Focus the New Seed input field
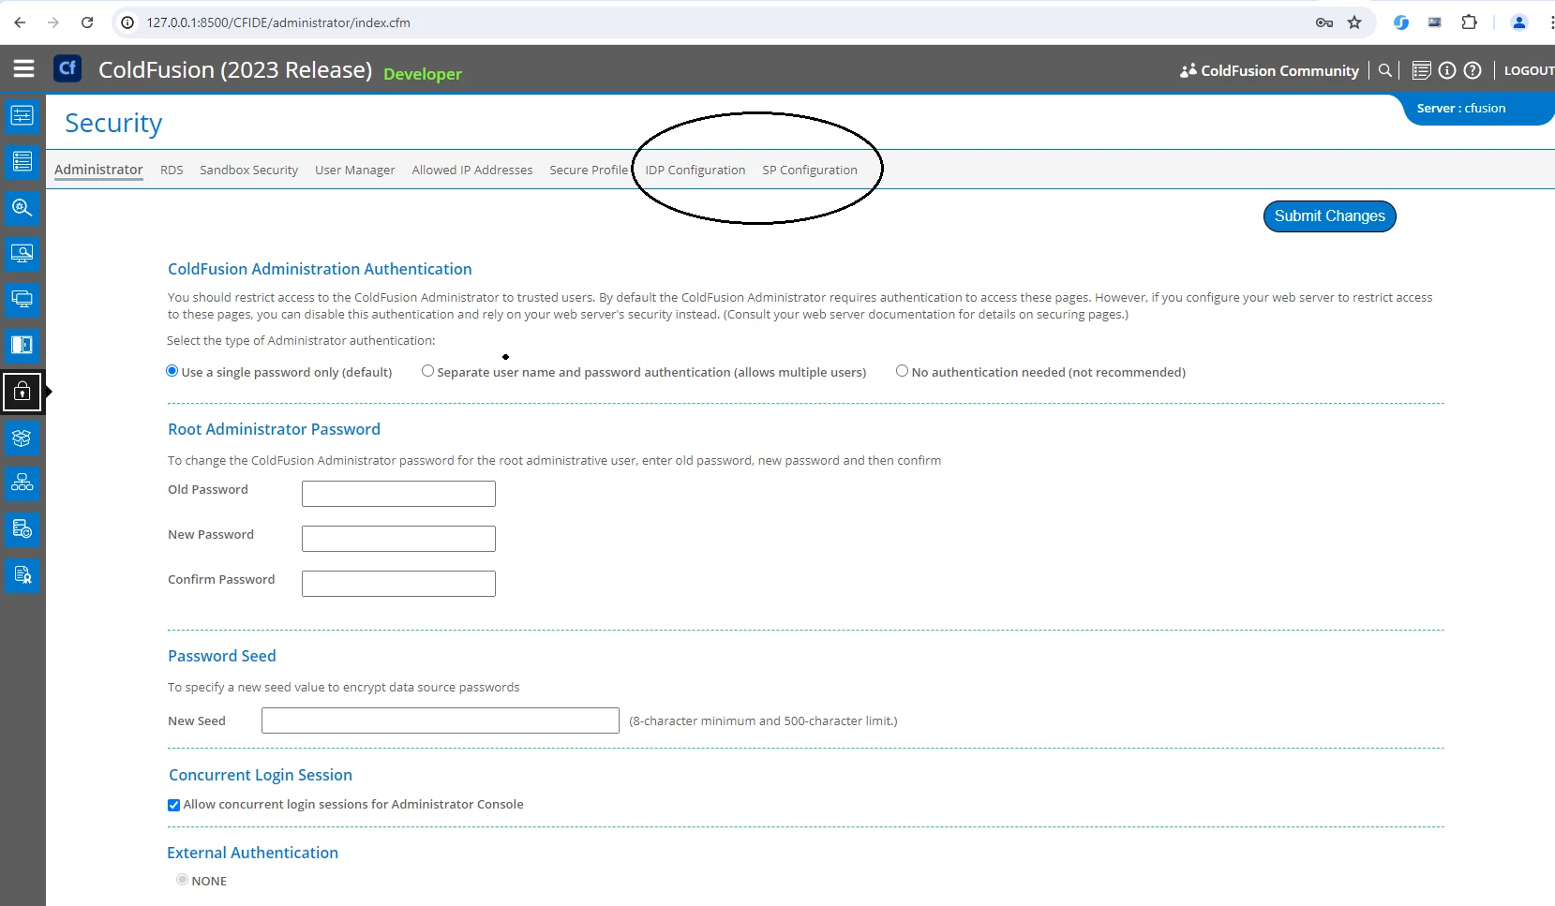Image resolution: width=1555 pixels, height=906 pixels. [441, 720]
